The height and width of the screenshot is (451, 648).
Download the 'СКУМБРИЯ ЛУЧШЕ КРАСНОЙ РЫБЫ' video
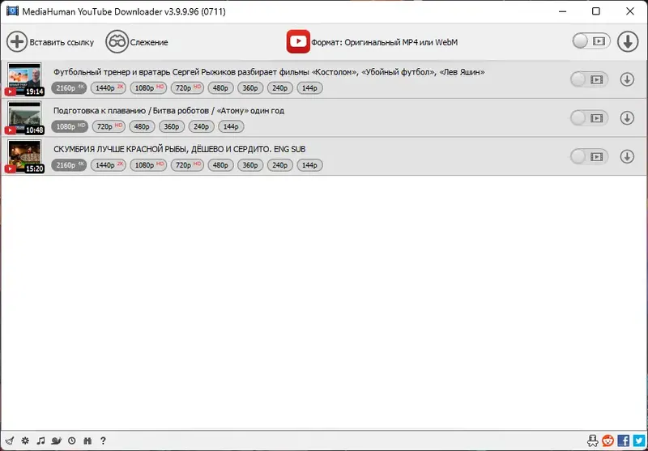pos(627,156)
